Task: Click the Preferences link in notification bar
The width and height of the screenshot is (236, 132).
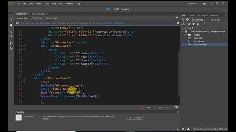Action: 118,23
